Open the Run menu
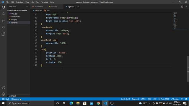 click(38, 2)
